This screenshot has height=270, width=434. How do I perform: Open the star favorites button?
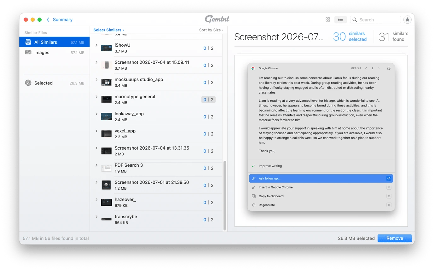tap(407, 20)
